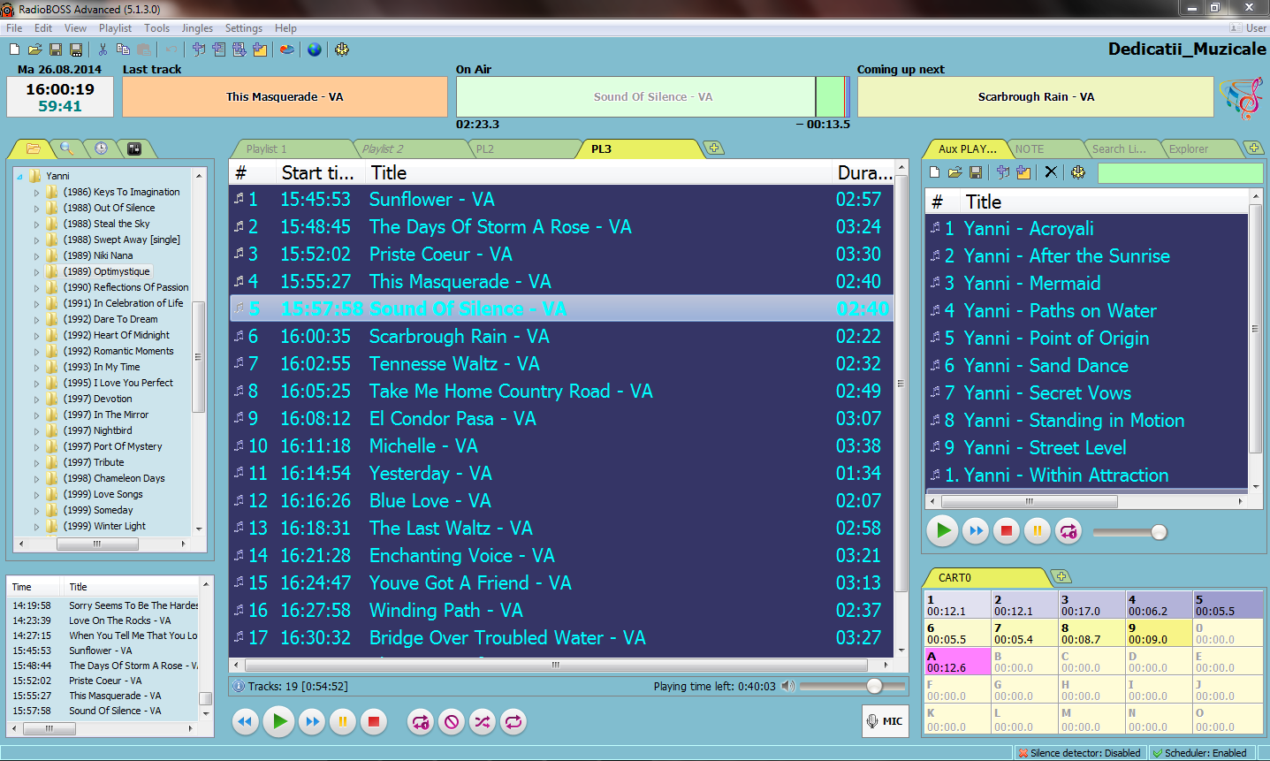Expand (1993) In My Time folder
The height and width of the screenshot is (761, 1270).
point(36,367)
